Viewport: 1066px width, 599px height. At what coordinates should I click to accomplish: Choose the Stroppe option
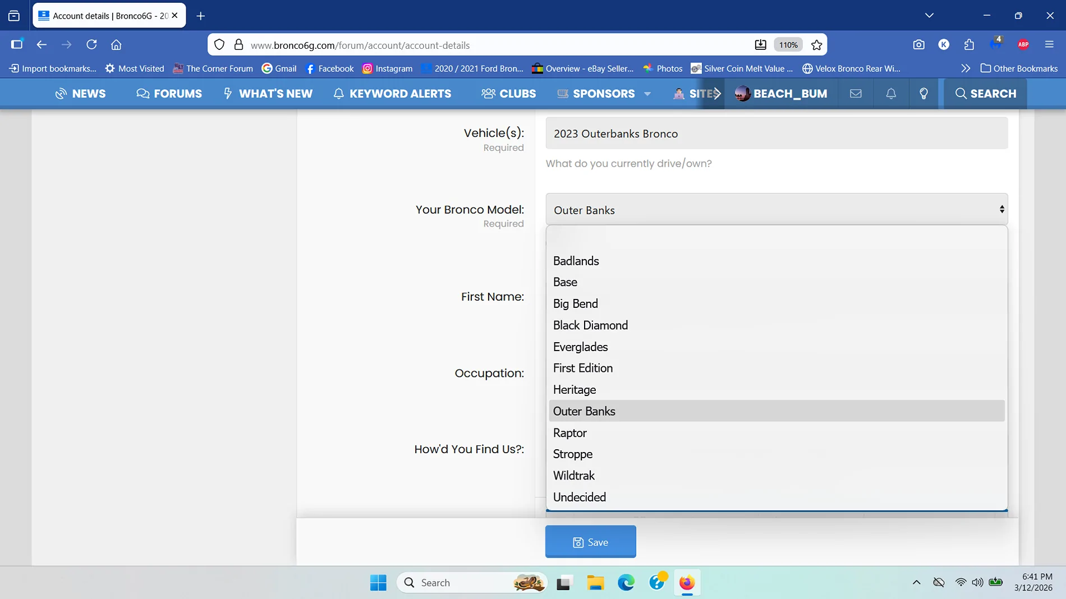776,454
